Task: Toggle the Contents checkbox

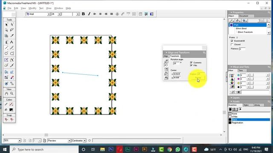Action: (191, 62)
